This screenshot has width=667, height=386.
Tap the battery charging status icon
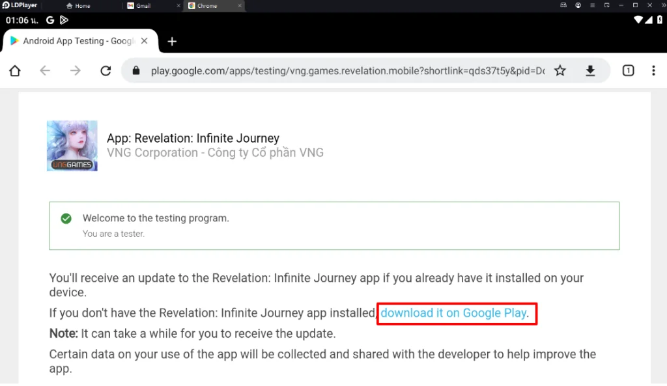(659, 20)
